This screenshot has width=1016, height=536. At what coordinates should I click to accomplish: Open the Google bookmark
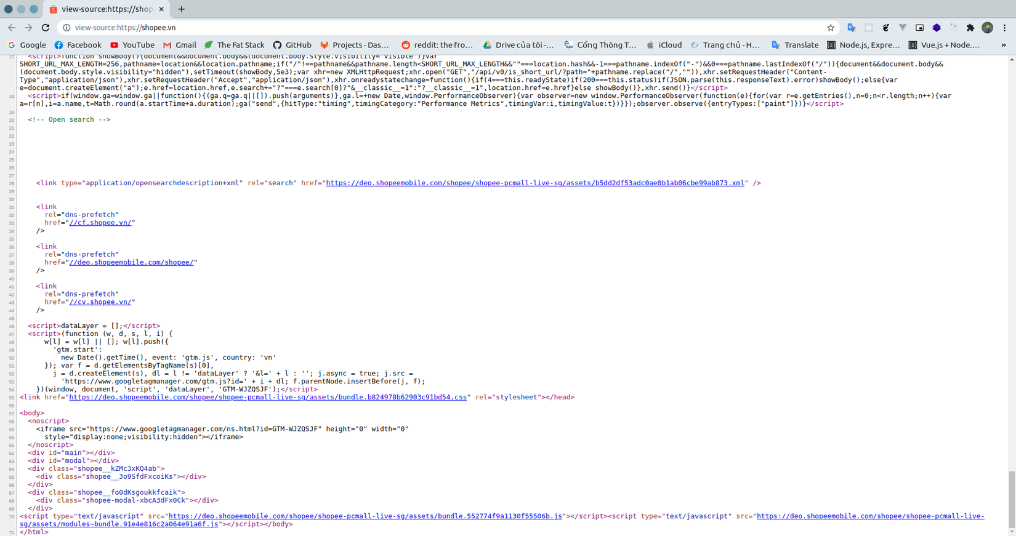[26, 45]
